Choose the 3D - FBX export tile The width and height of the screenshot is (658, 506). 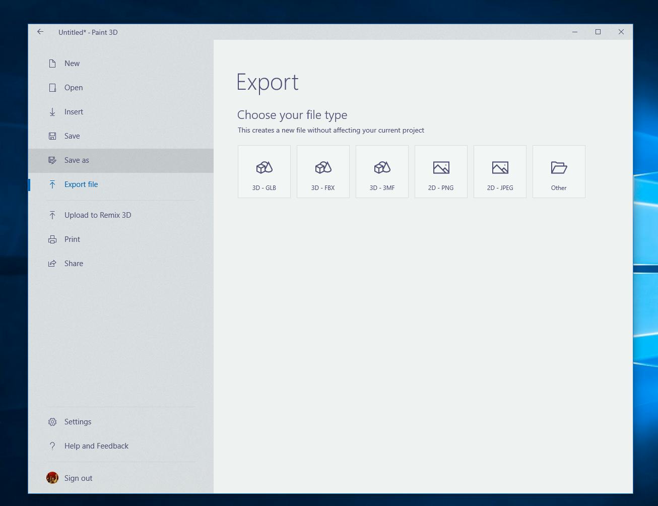[x=323, y=172]
